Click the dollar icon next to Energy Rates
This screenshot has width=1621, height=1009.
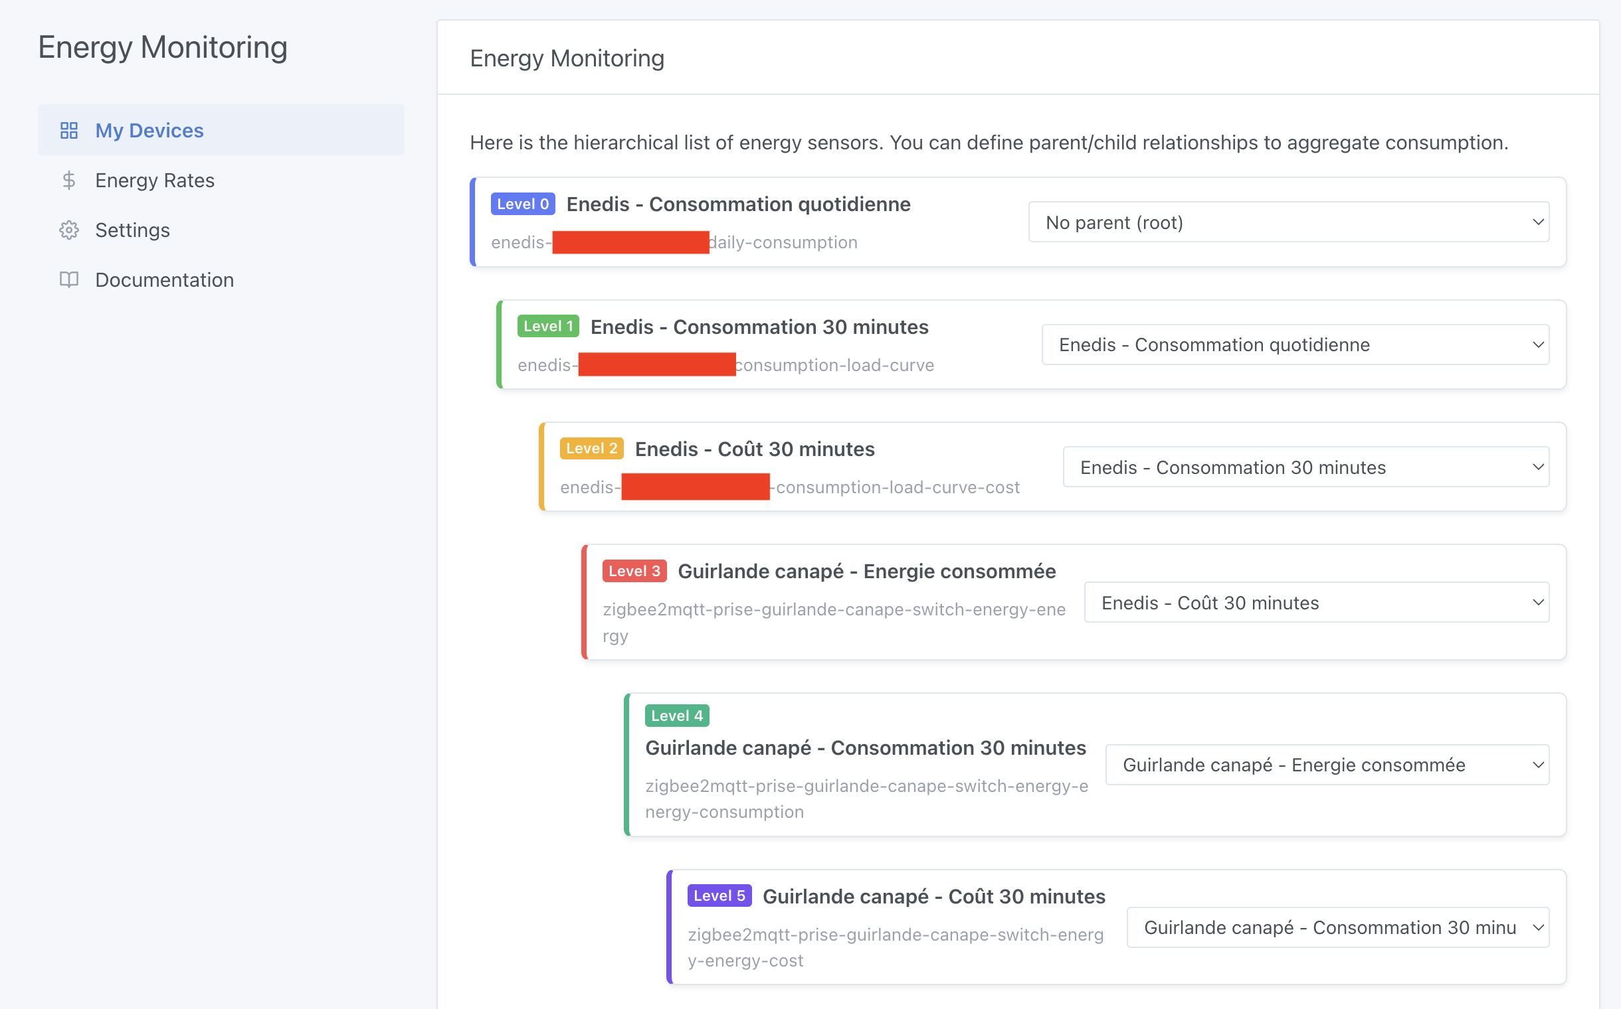pos(69,180)
